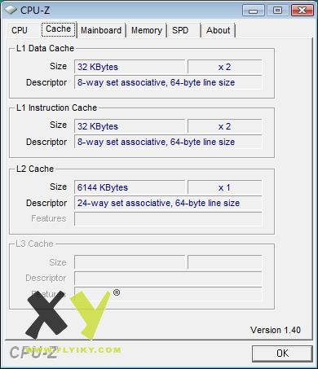Select the L2 Cache 6144 KBytes field
318x369 pixels.
(x=130, y=187)
